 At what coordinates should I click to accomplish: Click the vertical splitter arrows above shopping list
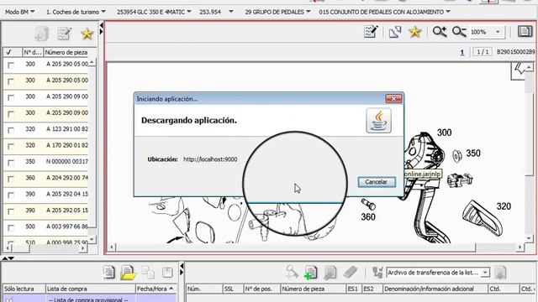[x=8, y=258]
